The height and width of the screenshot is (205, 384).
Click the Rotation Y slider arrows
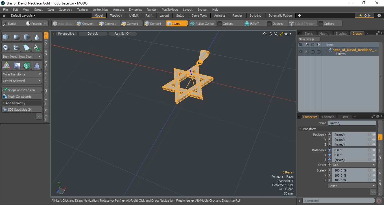pos(374,155)
